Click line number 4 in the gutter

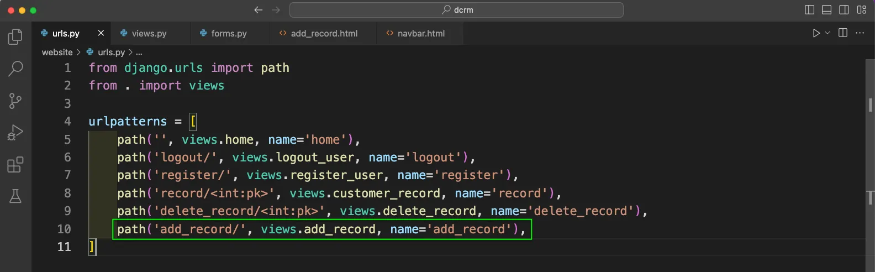pos(67,122)
